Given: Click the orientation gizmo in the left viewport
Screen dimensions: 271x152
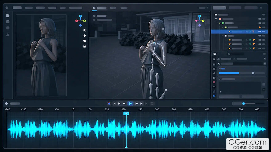Looking at the screenshot, I should tap(81, 21).
